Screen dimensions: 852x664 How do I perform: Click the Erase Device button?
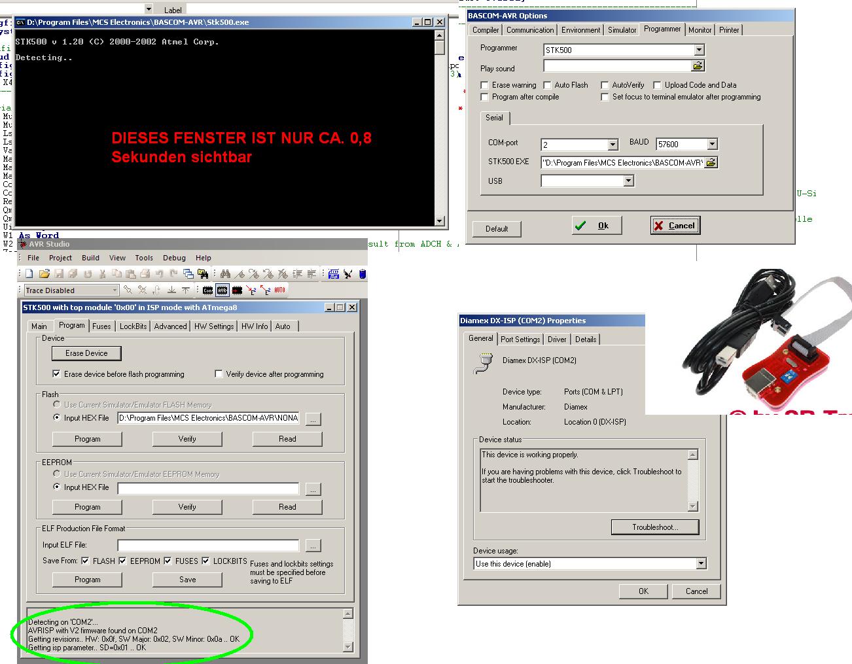pyautogui.click(x=86, y=353)
